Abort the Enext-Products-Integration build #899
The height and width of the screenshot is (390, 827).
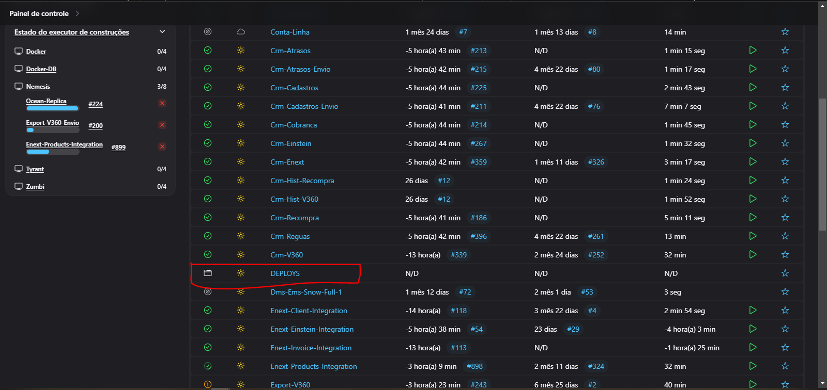coord(162,147)
